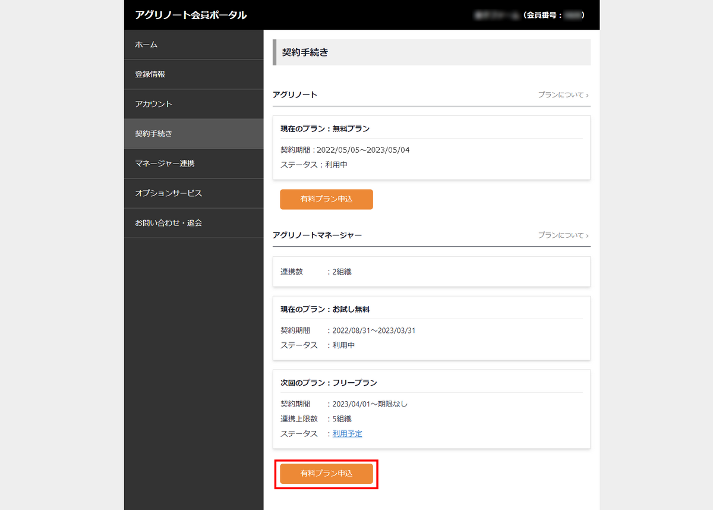Open マネージャー連携 menu item

(194, 163)
